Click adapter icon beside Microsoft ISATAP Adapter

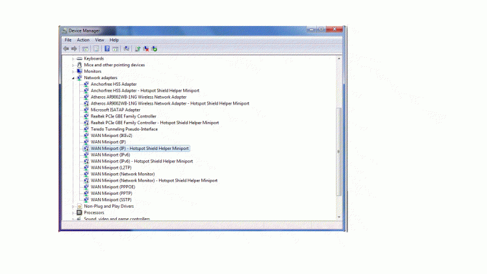click(x=86, y=110)
